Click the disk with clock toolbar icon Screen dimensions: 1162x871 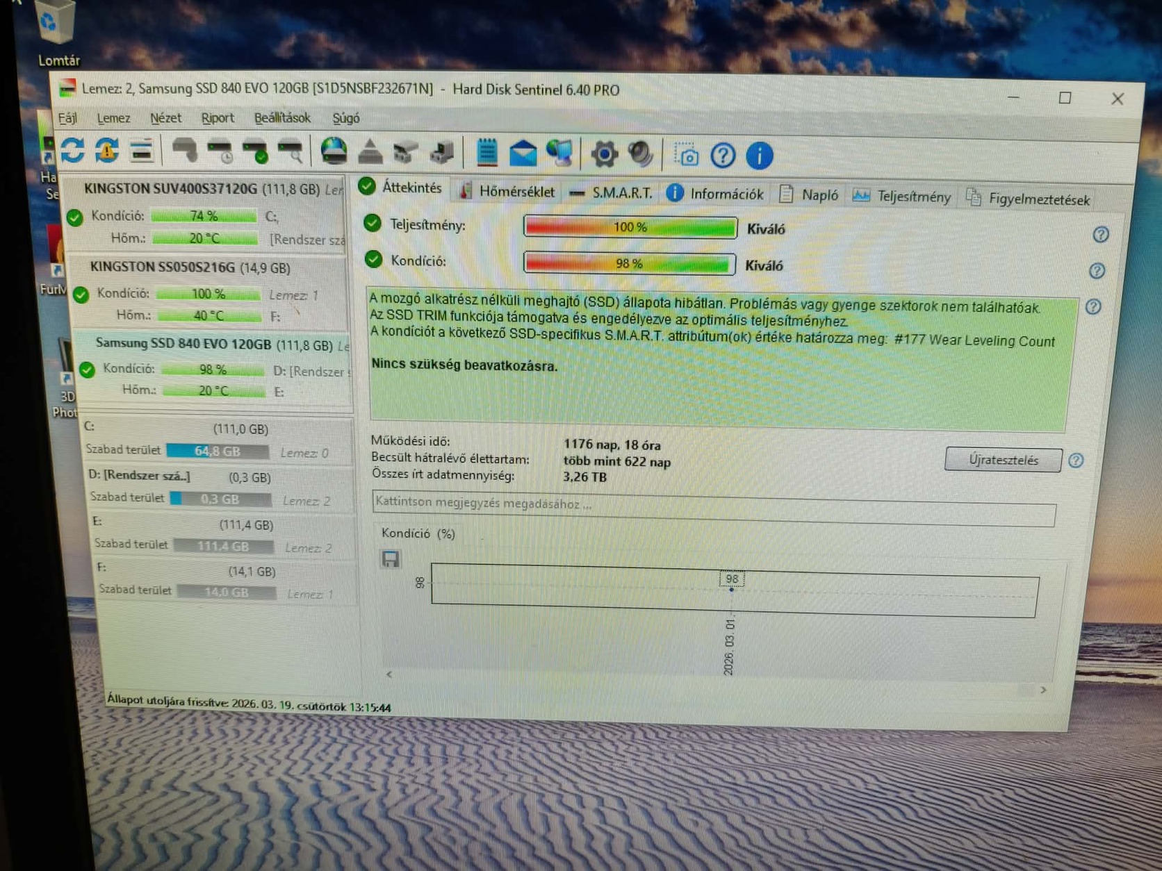(220, 151)
